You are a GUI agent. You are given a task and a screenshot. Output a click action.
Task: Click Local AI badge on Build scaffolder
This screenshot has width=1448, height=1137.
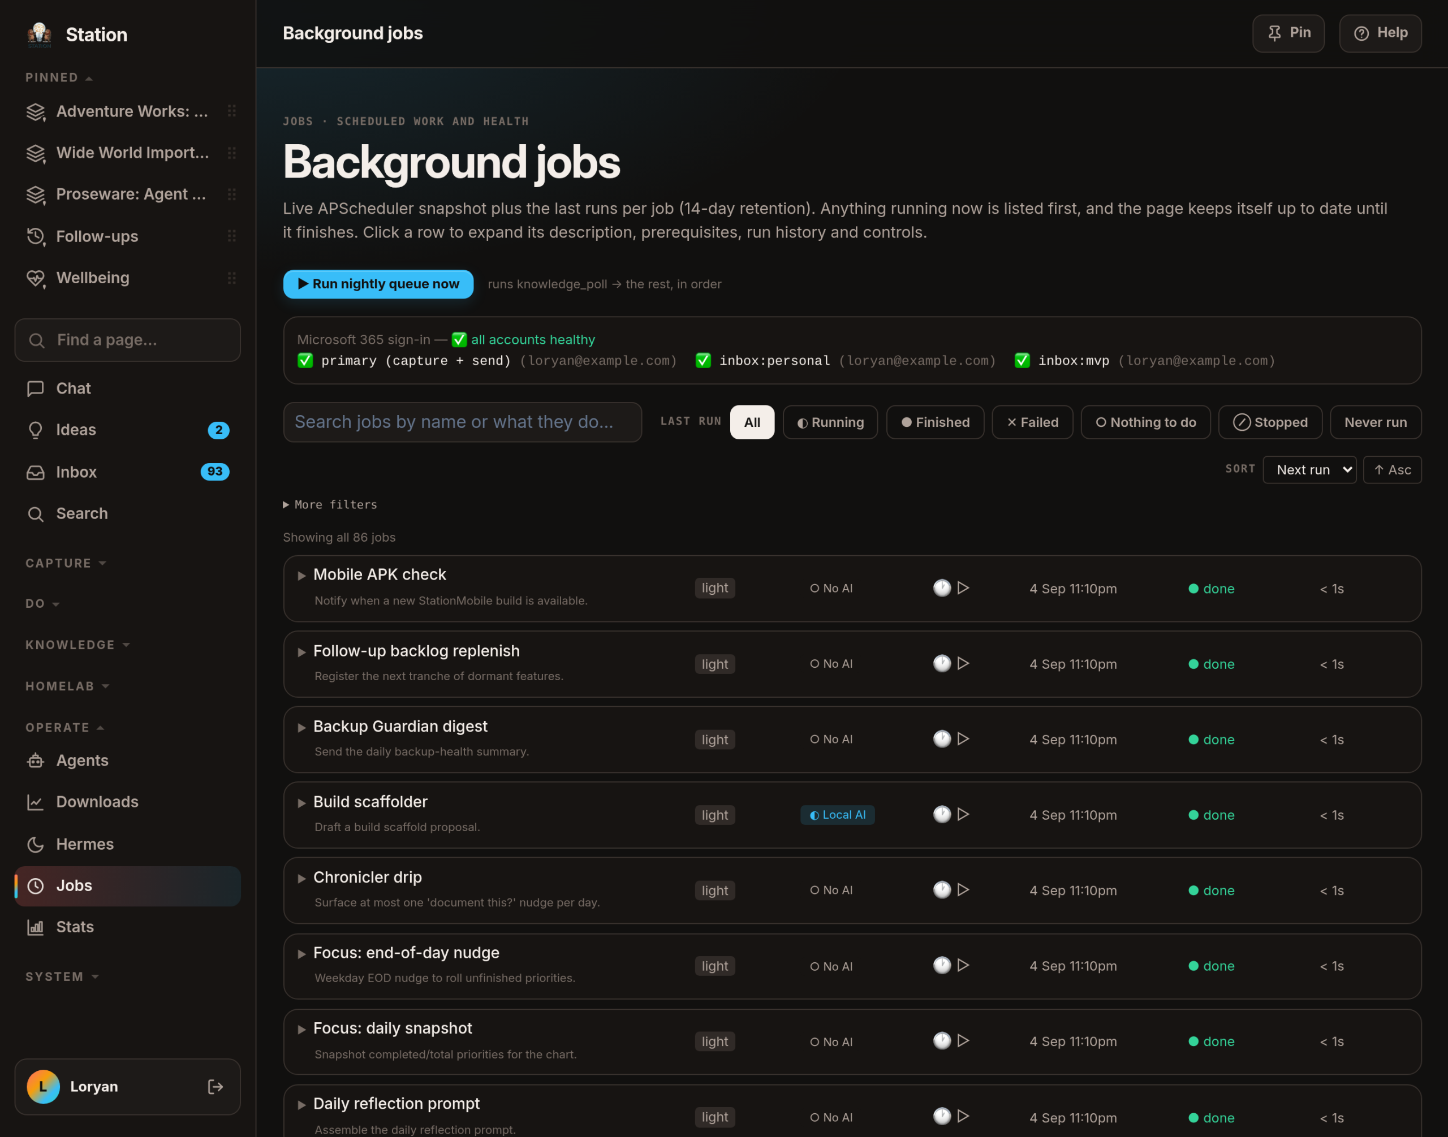[837, 815]
